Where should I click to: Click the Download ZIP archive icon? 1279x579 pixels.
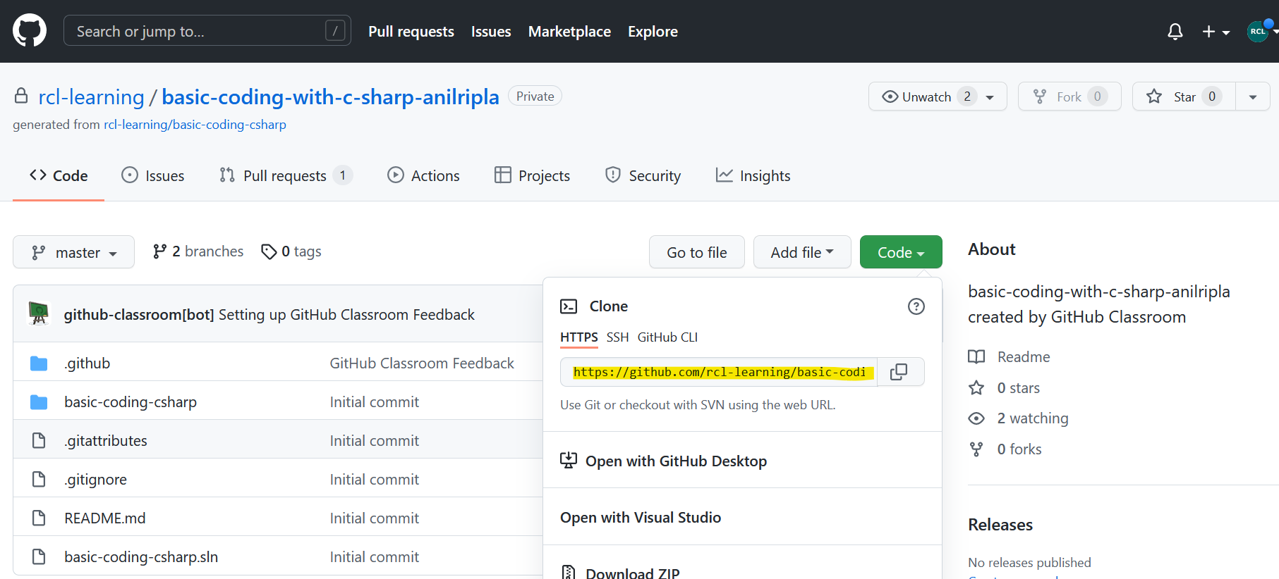point(569,573)
